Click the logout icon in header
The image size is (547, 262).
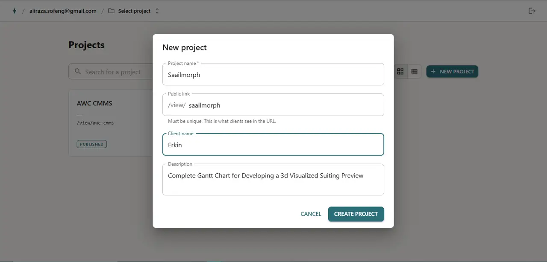point(532,11)
